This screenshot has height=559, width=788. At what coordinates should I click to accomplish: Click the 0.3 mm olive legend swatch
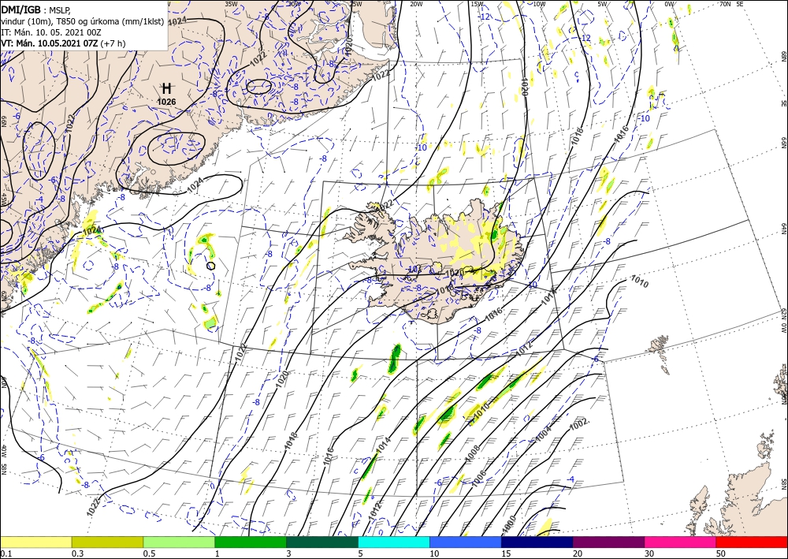[x=107, y=542]
